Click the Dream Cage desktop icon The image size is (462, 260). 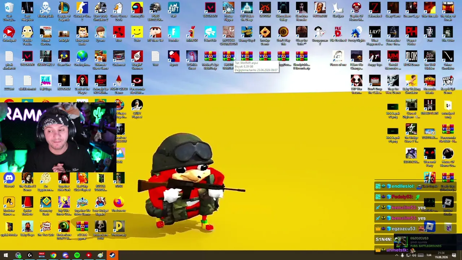point(411,10)
